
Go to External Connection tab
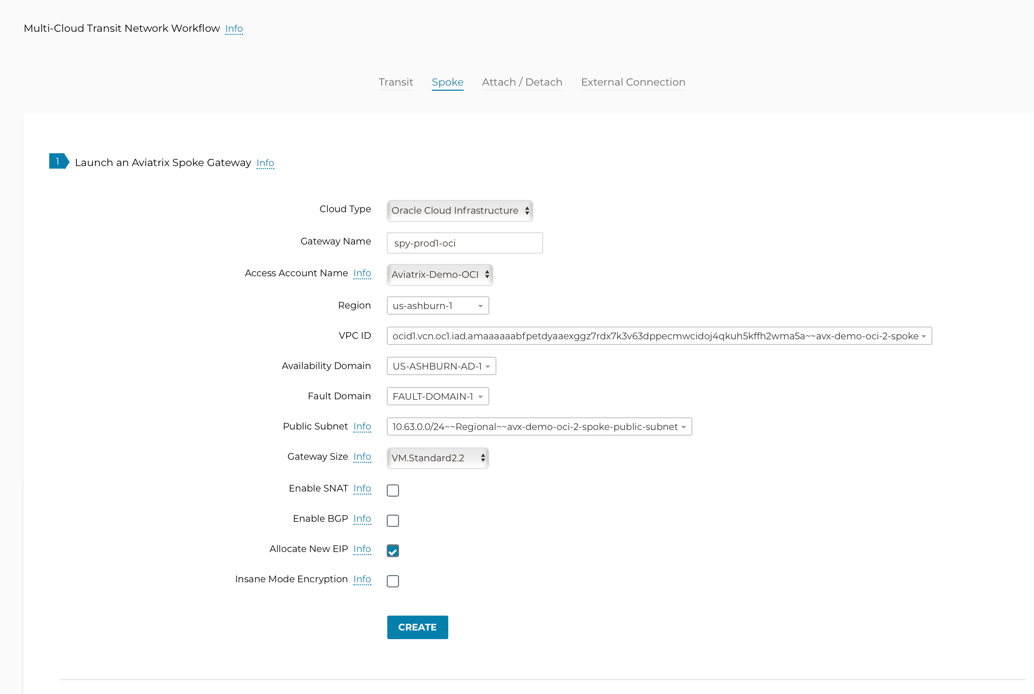633,82
